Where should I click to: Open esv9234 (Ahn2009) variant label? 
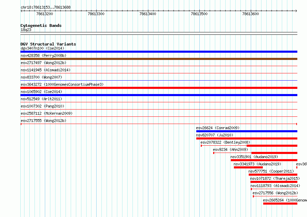pyautogui.click(x=230, y=149)
